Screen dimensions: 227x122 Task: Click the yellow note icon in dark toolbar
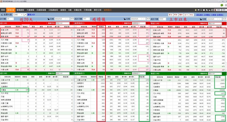[x=196, y=10]
